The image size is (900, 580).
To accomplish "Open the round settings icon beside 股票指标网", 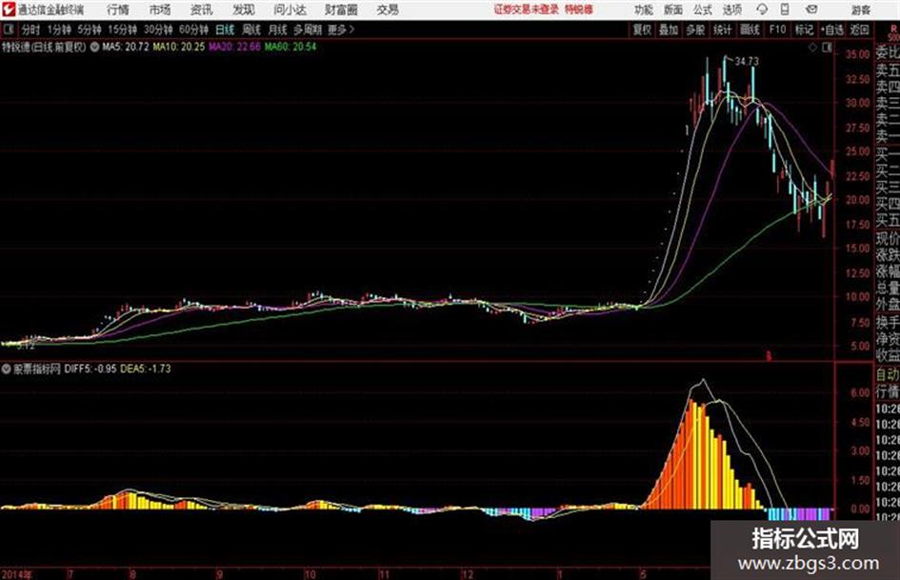I will [7, 369].
